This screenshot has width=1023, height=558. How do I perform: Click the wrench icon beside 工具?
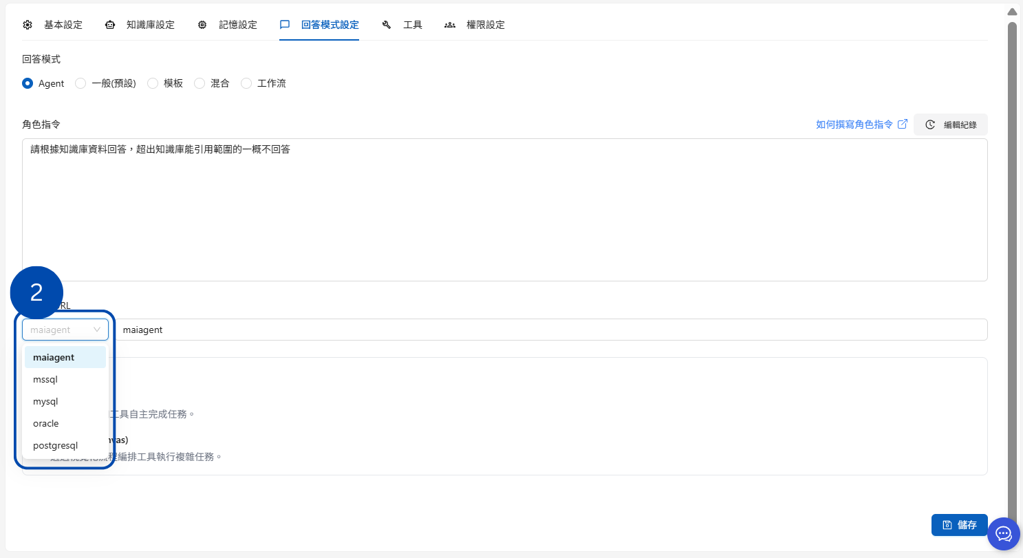coord(387,25)
